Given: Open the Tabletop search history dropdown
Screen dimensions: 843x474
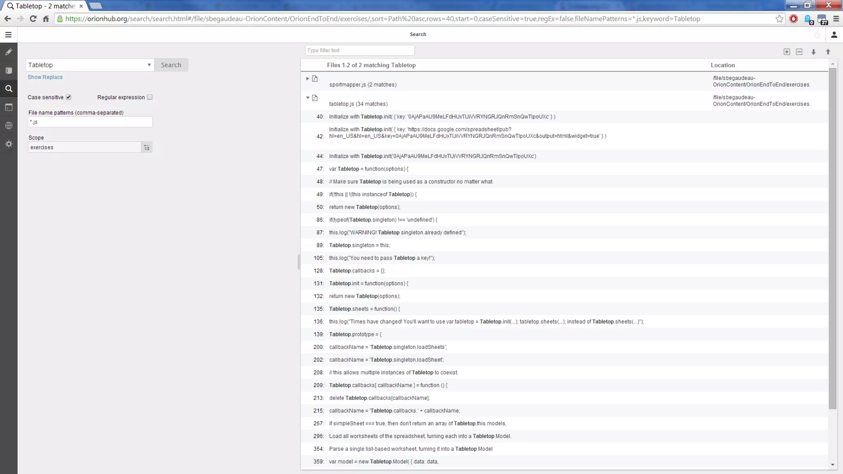Looking at the screenshot, I should [x=149, y=65].
